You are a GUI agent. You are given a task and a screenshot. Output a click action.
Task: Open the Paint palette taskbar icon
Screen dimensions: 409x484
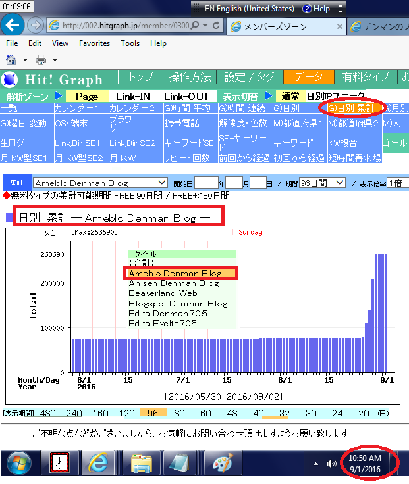[x=223, y=463]
